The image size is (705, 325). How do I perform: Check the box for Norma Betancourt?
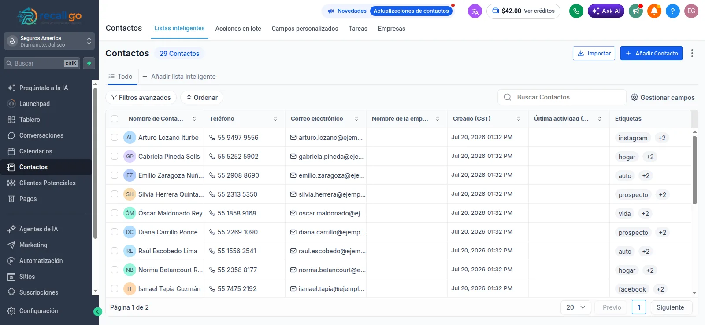(115, 270)
